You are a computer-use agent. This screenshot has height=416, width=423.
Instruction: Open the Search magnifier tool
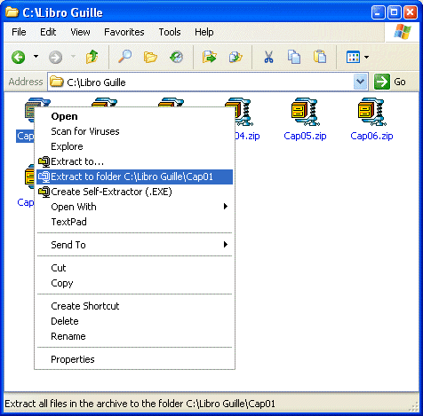pos(124,57)
